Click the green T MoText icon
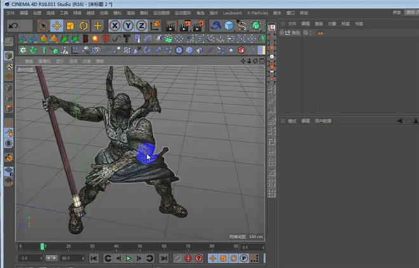Viewport: 419px width, 268px height. (44, 50)
